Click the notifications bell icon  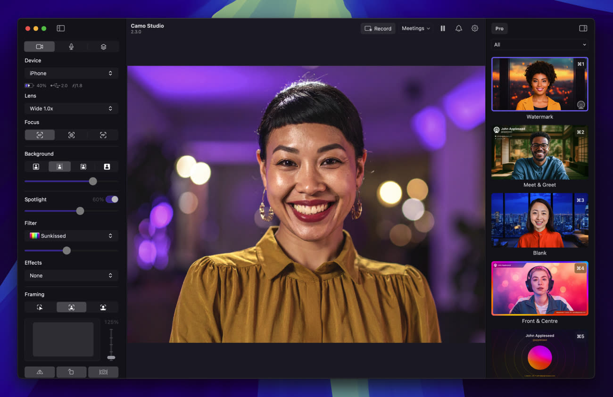click(x=458, y=28)
